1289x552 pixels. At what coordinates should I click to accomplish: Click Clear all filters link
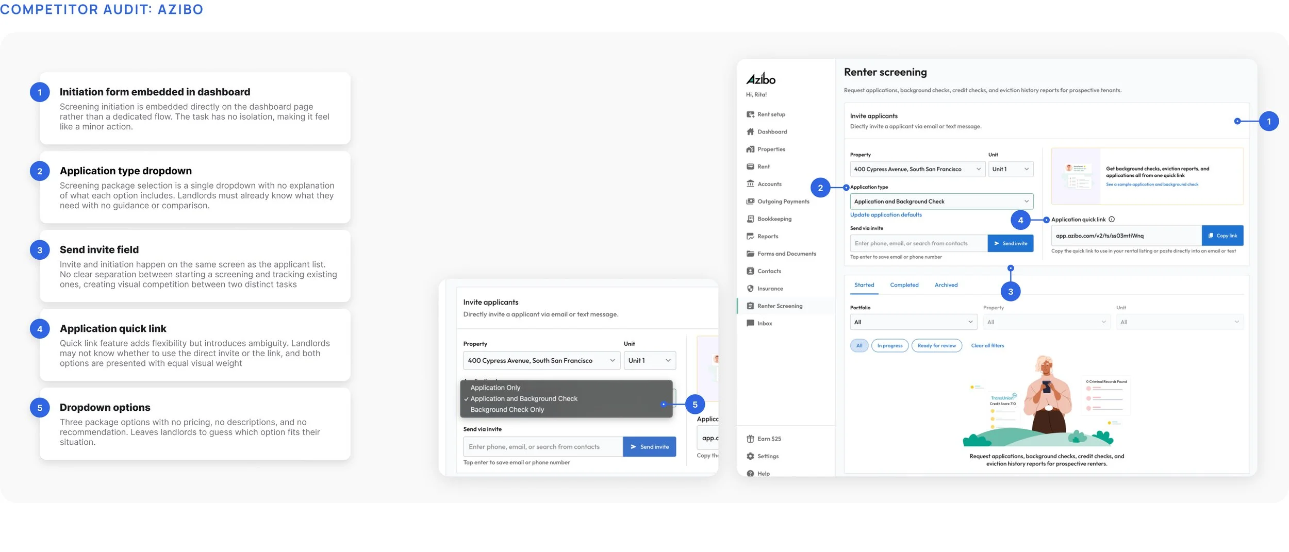(x=987, y=346)
